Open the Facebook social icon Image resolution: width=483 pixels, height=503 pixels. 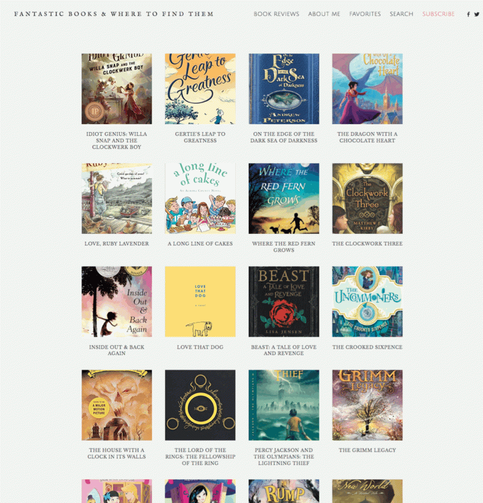pos(468,14)
